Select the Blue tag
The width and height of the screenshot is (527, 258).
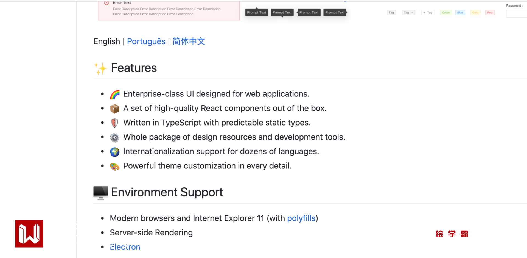click(x=460, y=13)
